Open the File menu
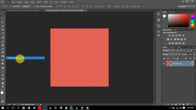This screenshot has width=196, height=110. (x=8, y=2)
